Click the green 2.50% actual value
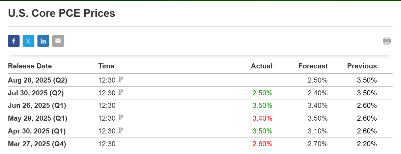Image resolution: width=401 pixels, height=154 pixels. [262, 93]
